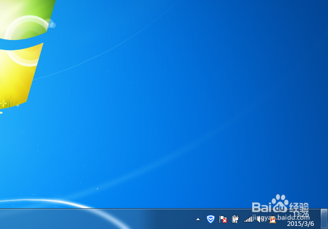Open the Action Center flag icon

tap(223, 219)
